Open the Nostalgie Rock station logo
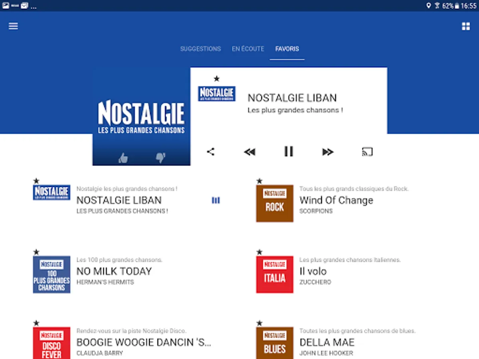The image size is (479, 359). pyautogui.click(x=275, y=203)
